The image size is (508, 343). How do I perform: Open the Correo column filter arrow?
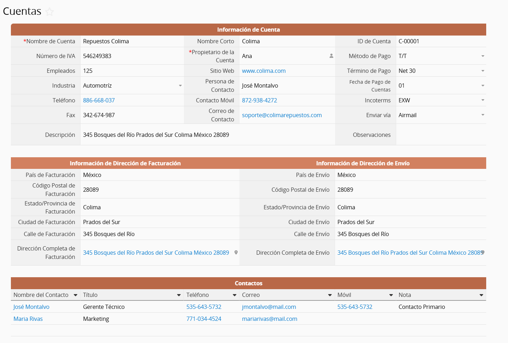point(330,295)
